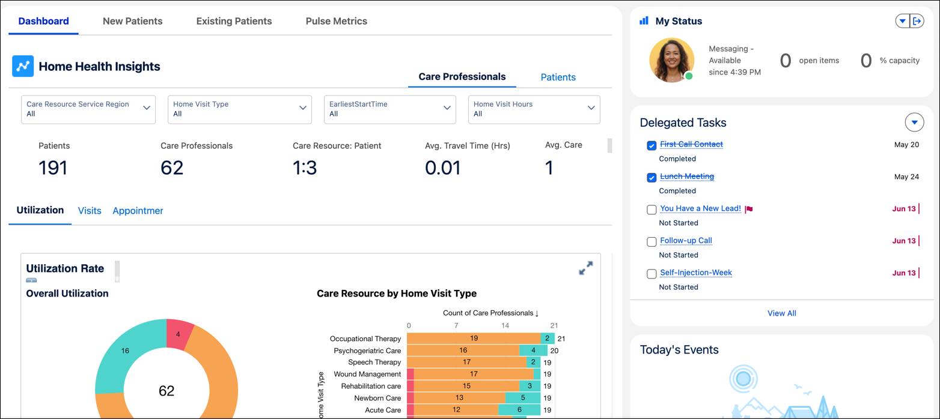This screenshot has width=940, height=419.
Task: Uncheck the First Call Contact task
Action: coord(652,145)
